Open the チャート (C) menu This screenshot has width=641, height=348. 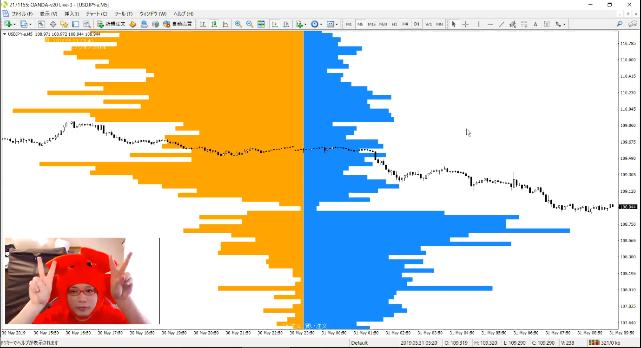click(x=96, y=14)
